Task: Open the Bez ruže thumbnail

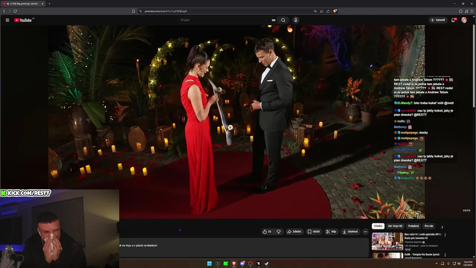Action: tap(387, 241)
